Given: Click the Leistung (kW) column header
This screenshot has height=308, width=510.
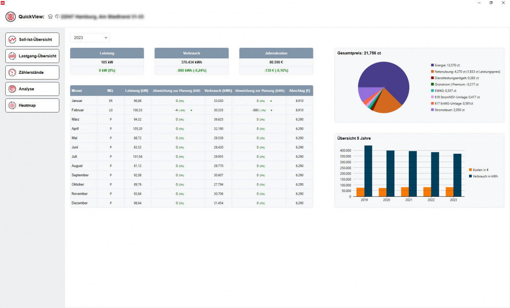Looking at the screenshot, I should click(x=136, y=91).
